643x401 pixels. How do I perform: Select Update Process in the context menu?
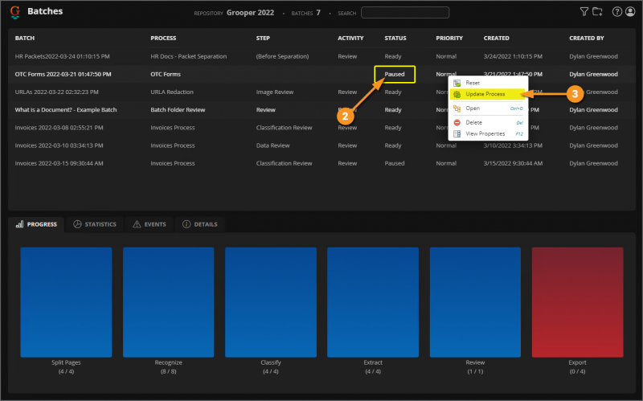pyautogui.click(x=485, y=95)
